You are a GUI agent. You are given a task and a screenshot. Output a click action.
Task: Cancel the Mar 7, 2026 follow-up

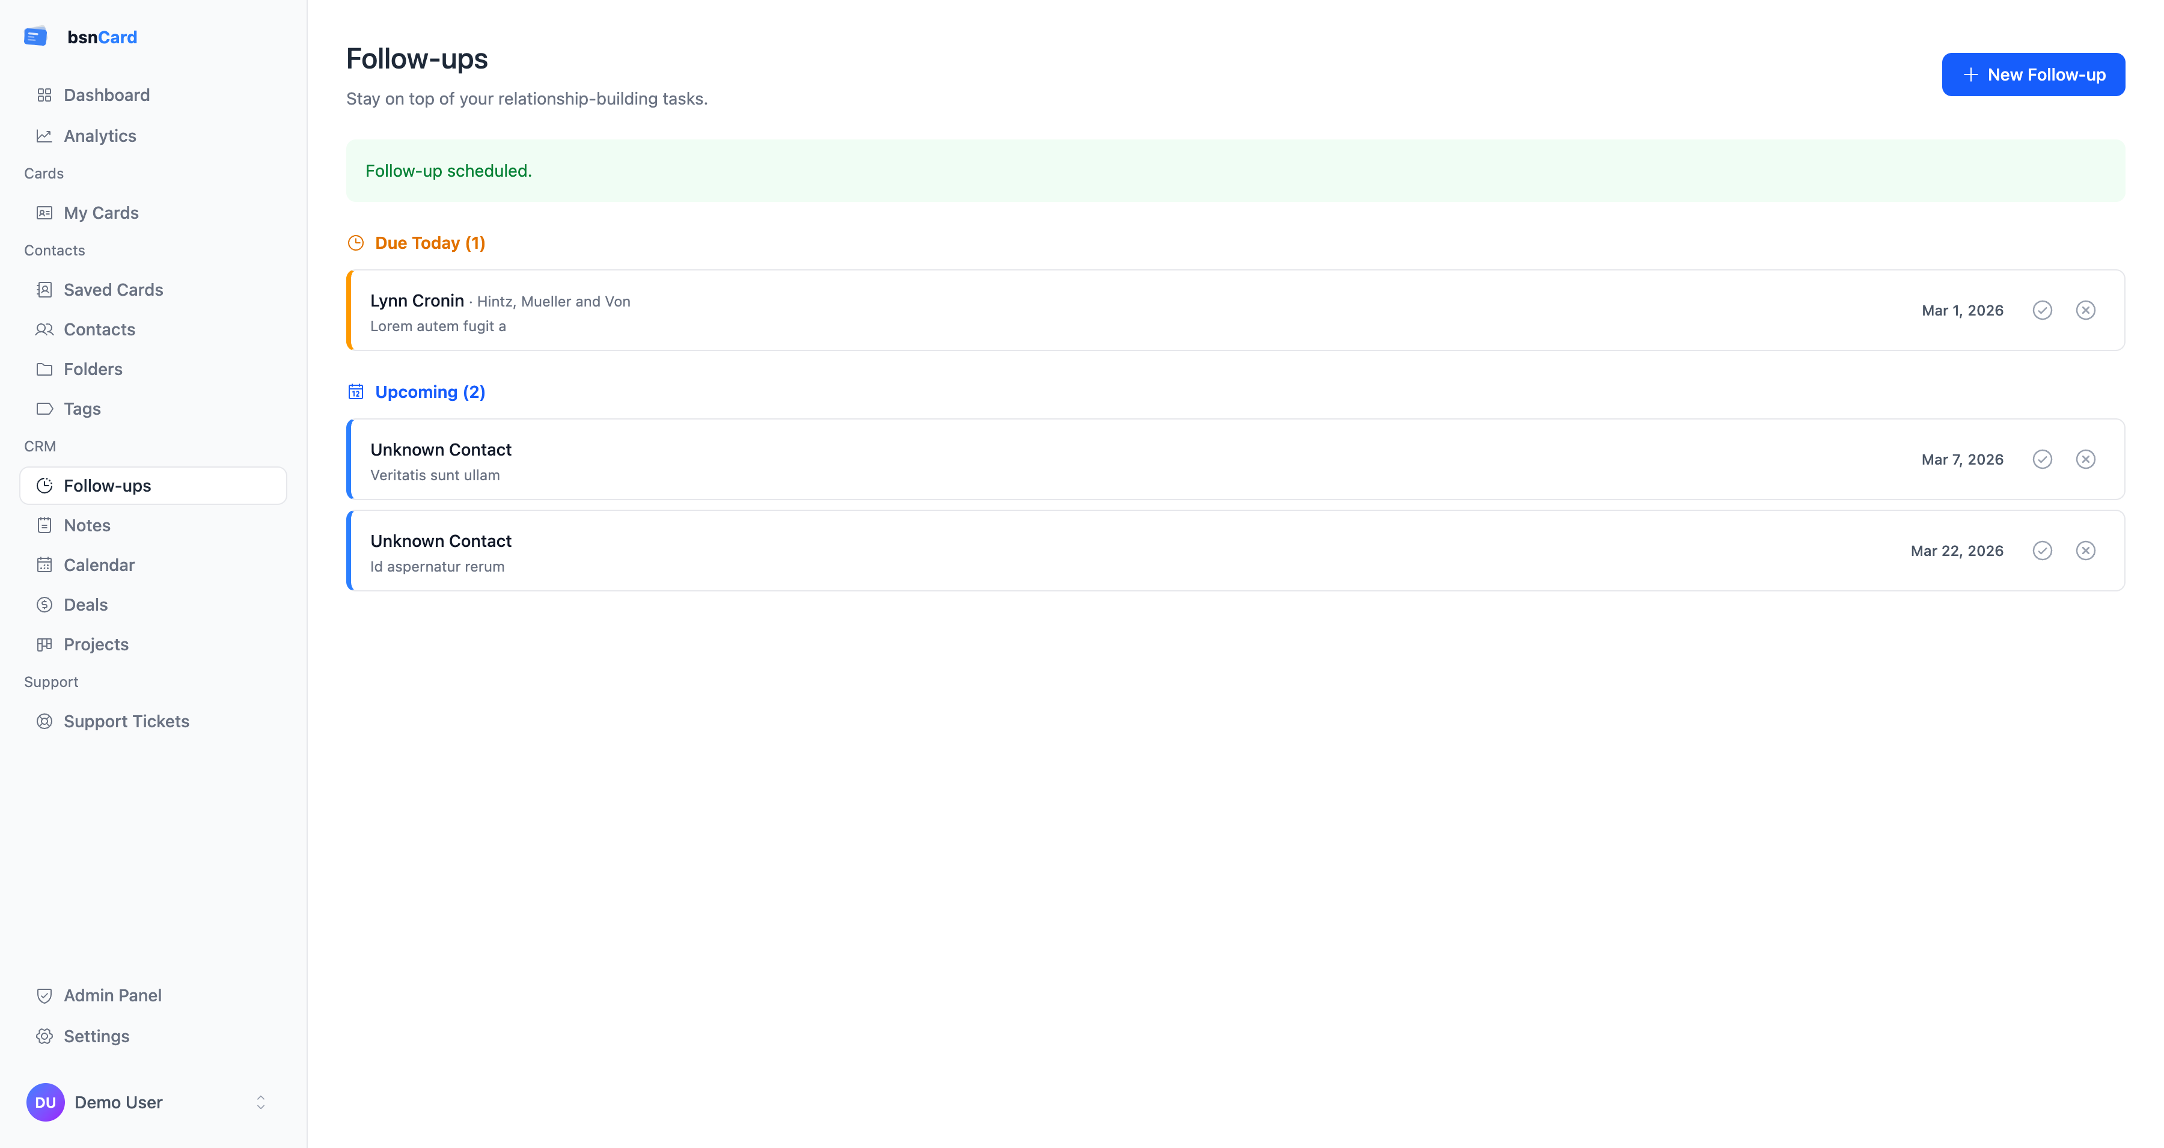point(2085,459)
